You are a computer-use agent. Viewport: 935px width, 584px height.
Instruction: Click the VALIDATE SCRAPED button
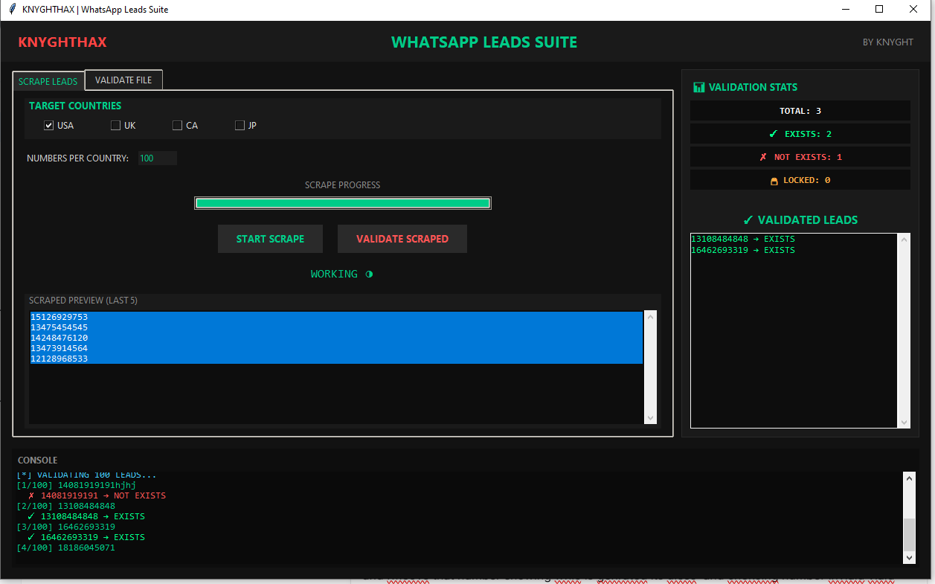coord(402,239)
